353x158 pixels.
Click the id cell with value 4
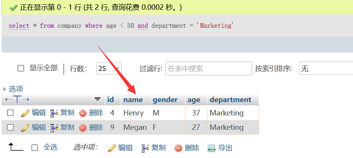(x=113, y=113)
